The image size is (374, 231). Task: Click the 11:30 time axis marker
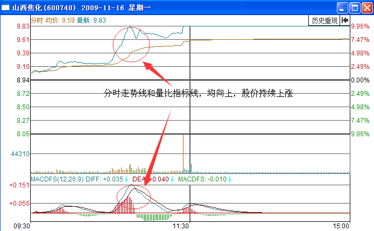click(180, 226)
